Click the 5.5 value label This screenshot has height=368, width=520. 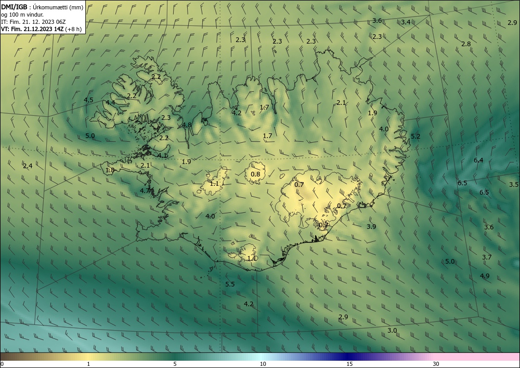230,284
